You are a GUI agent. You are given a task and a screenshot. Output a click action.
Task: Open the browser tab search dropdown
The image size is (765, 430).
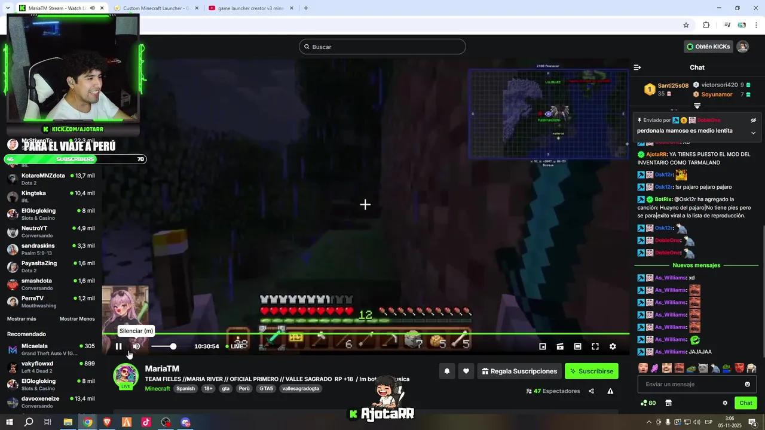tap(7, 8)
